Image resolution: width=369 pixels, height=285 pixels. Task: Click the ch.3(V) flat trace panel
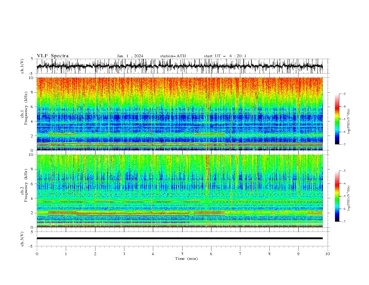[x=183, y=239]
